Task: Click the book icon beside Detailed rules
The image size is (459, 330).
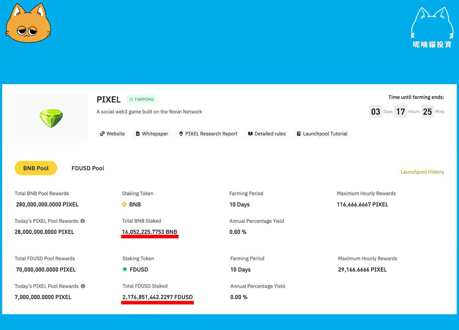Action: pos(250,134)
